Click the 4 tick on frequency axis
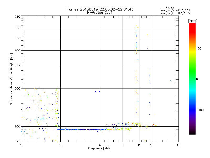This screenshot has width=210, height=158. coord(100,145)
